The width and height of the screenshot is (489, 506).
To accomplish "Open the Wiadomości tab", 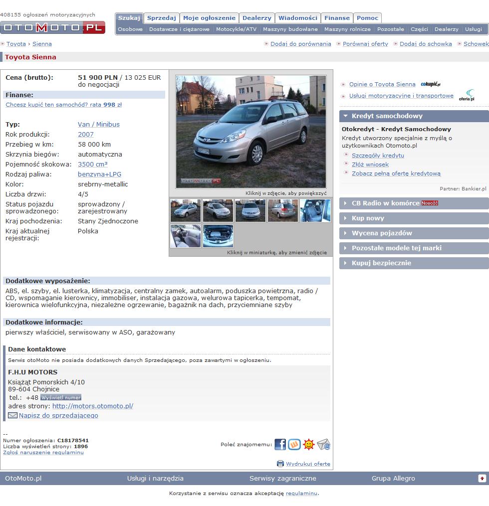I will (x=298, y=18).
